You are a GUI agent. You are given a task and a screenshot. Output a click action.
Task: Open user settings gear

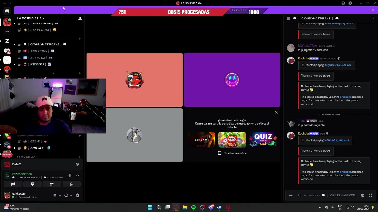(77, 195)
